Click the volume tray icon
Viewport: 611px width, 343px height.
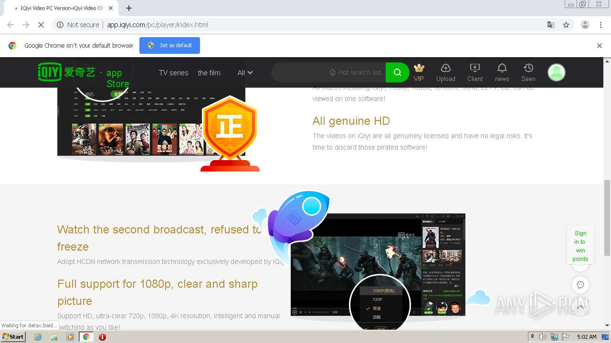[543, 337]
